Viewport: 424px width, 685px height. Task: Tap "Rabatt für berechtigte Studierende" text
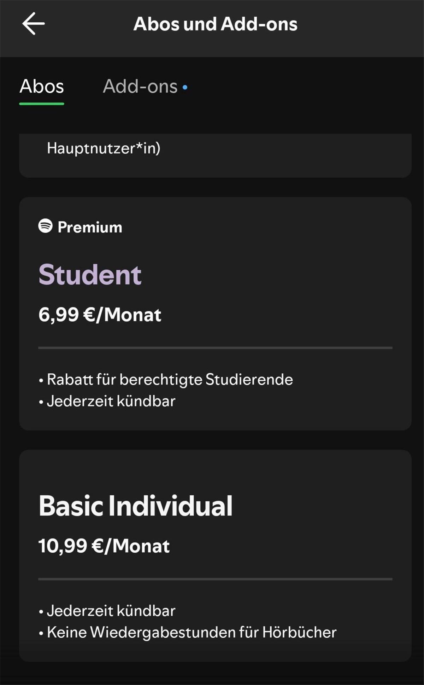(x=170, y=380)
